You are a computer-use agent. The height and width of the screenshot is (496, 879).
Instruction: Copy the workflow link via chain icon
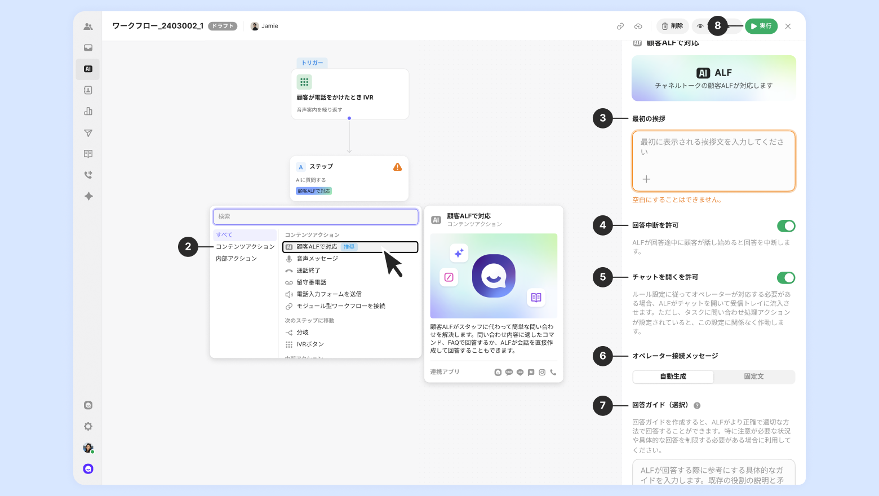tap(620, 26)
